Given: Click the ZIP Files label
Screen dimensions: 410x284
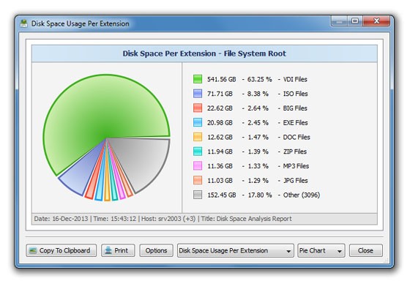Looking at the screenshot, I should coord(295,152).
